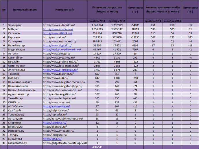Click the 'Вектор Безопасности' cell
Viewport: 199px width, 149px height.
[25, 90]
